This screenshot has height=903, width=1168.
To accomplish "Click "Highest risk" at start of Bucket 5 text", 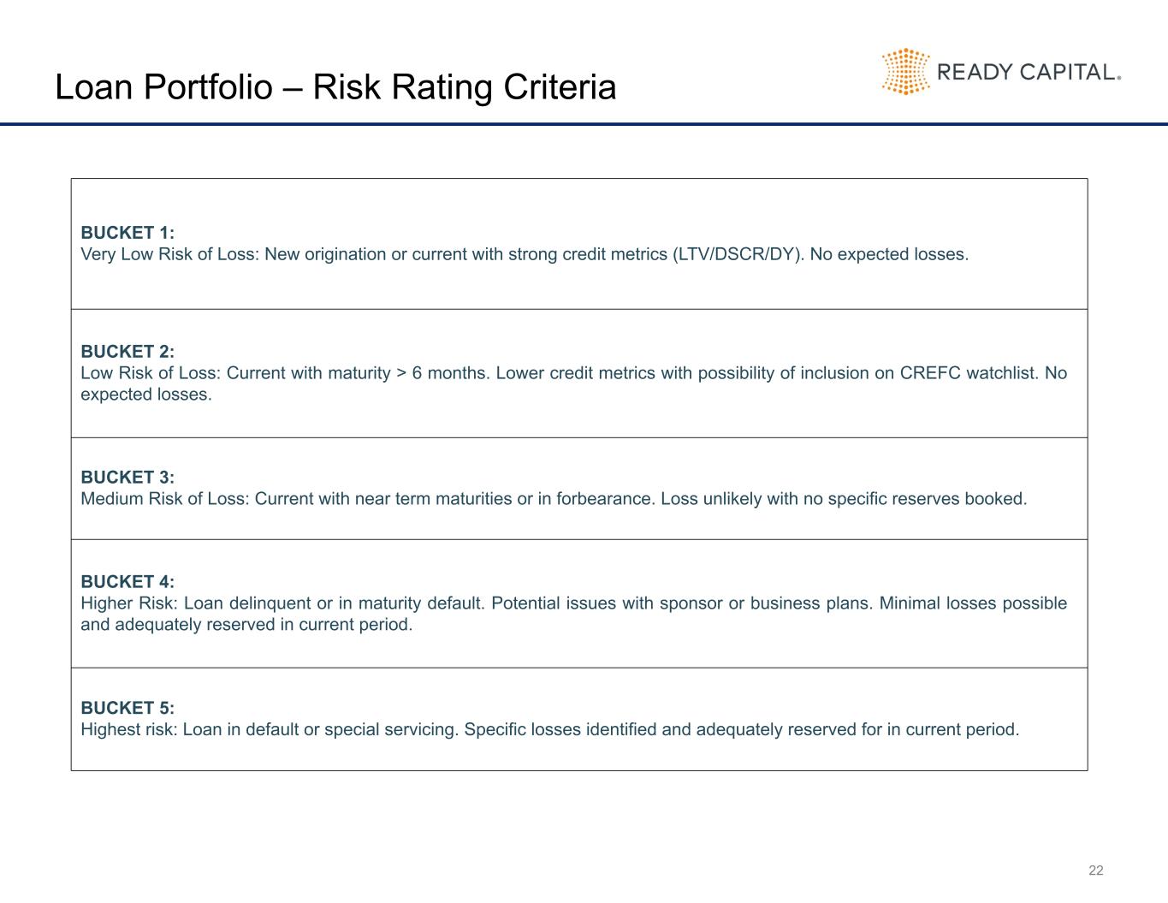I will pyautogui.click(x=128, y=730).
